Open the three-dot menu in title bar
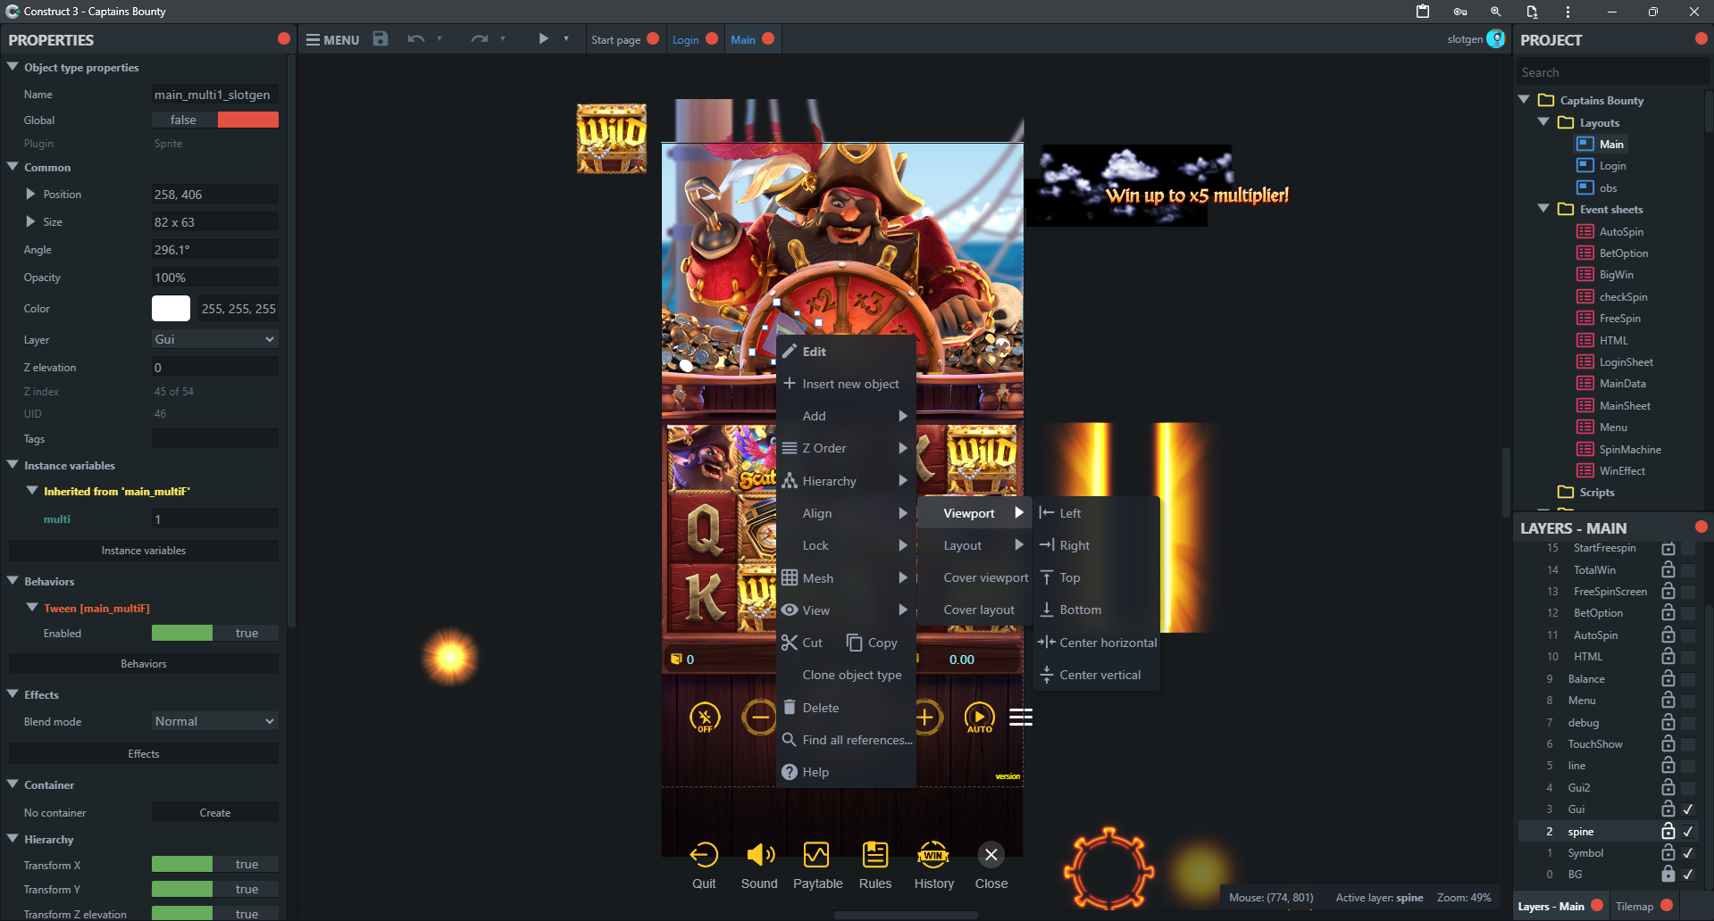This screenshot has height=921, width=1714. tap(1568, 12)
